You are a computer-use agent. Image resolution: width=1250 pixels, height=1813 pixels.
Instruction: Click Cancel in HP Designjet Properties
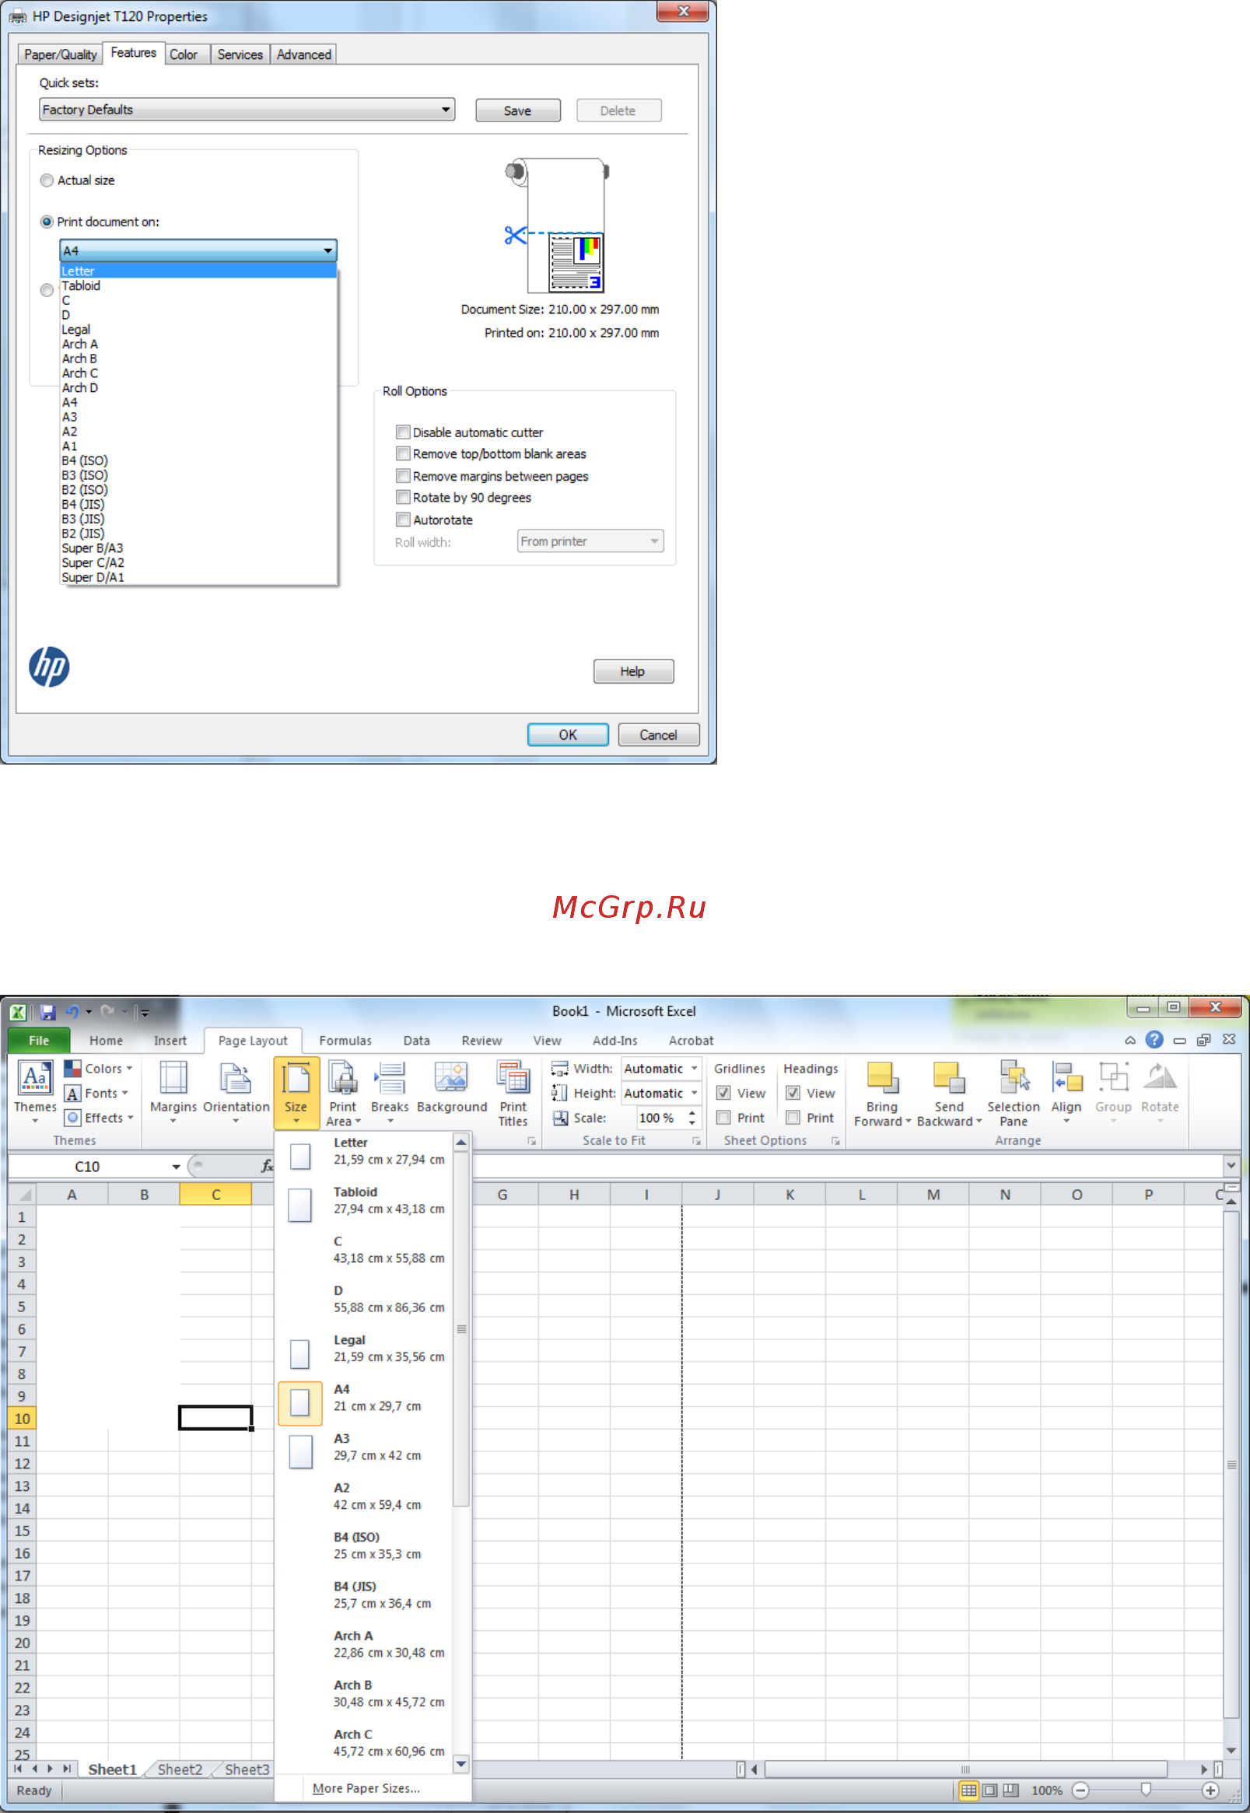pos(658,734)
